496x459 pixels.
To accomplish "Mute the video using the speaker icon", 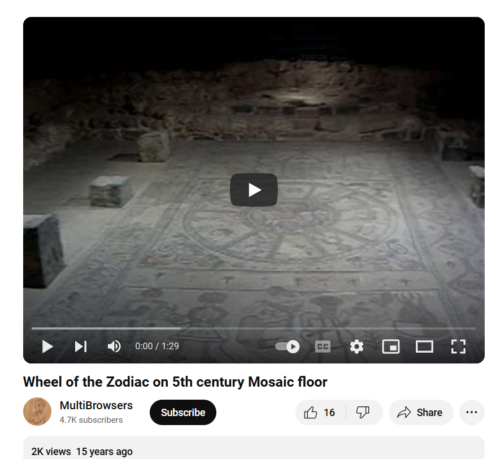I will (114, 347).
